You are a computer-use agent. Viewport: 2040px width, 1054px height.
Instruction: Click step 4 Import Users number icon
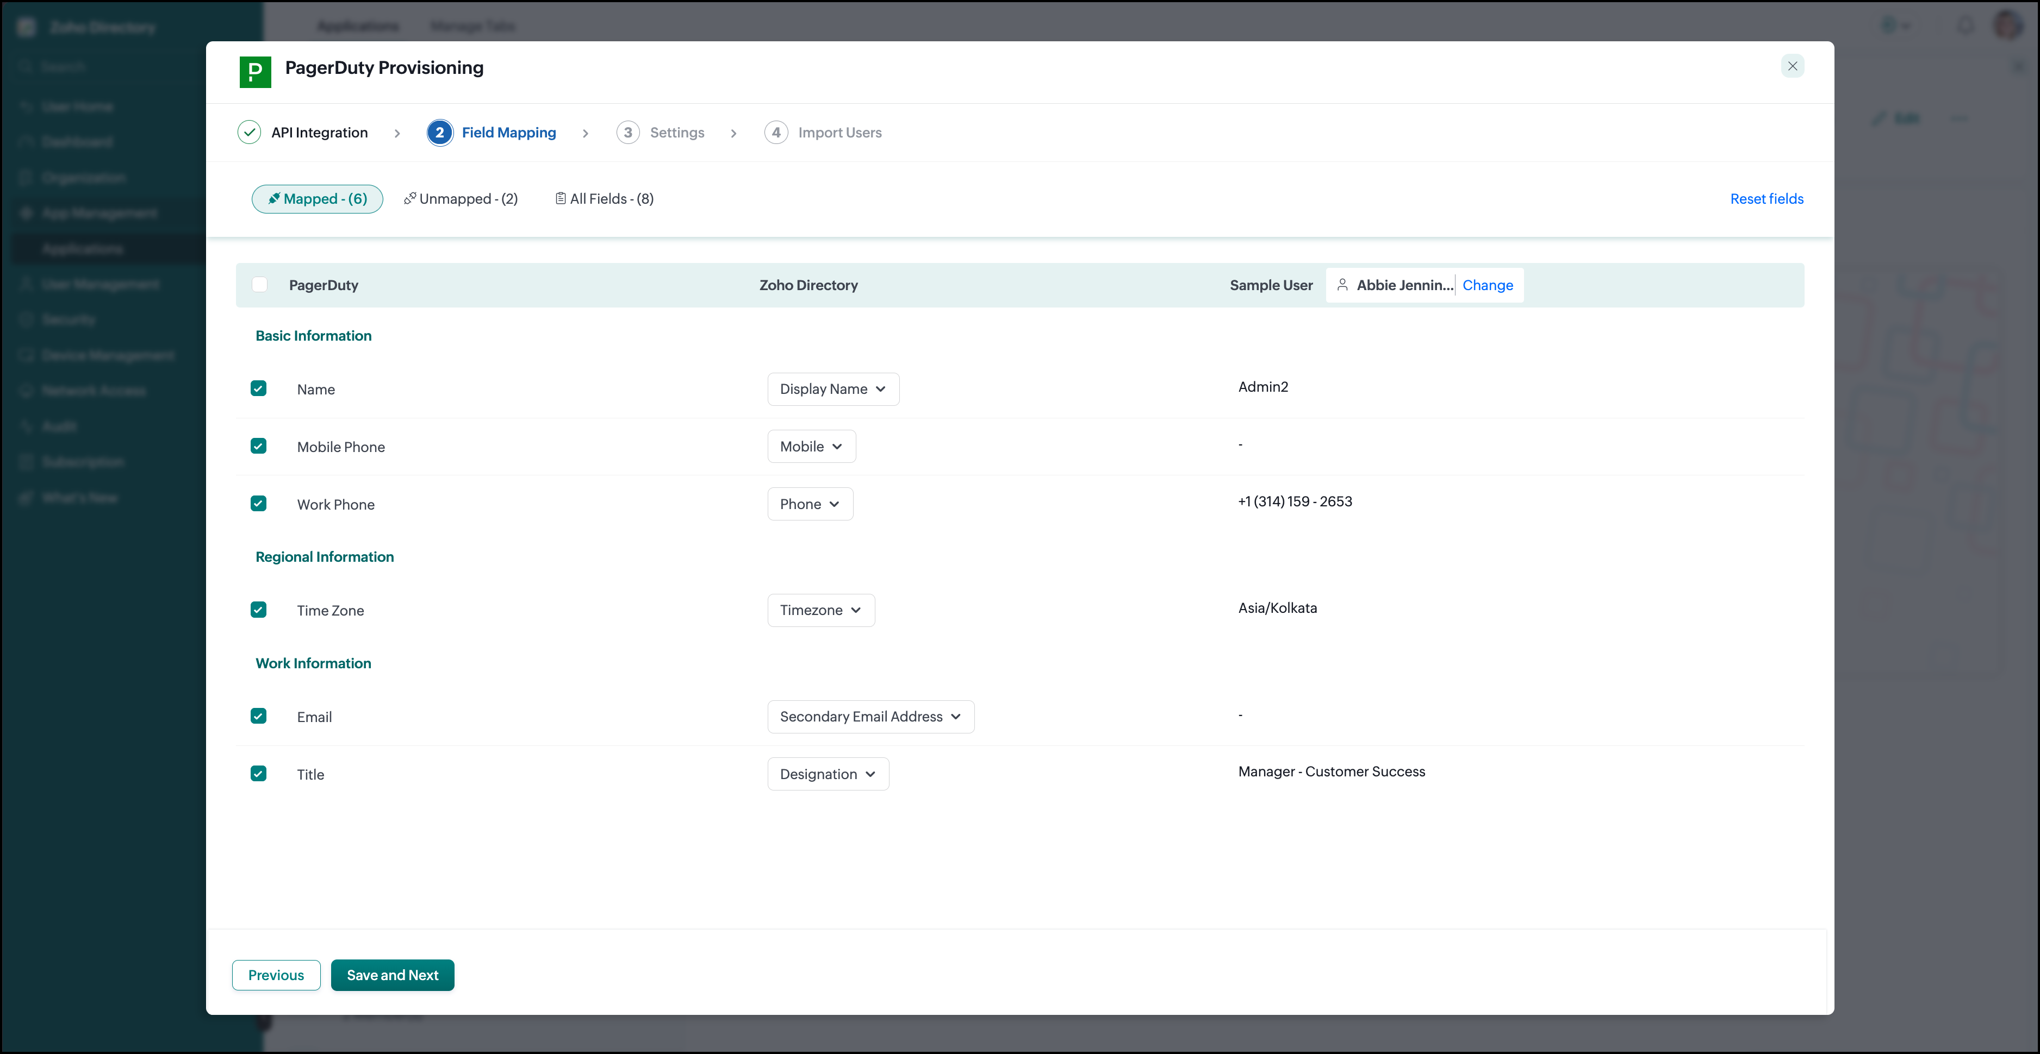tap(776, 132)
